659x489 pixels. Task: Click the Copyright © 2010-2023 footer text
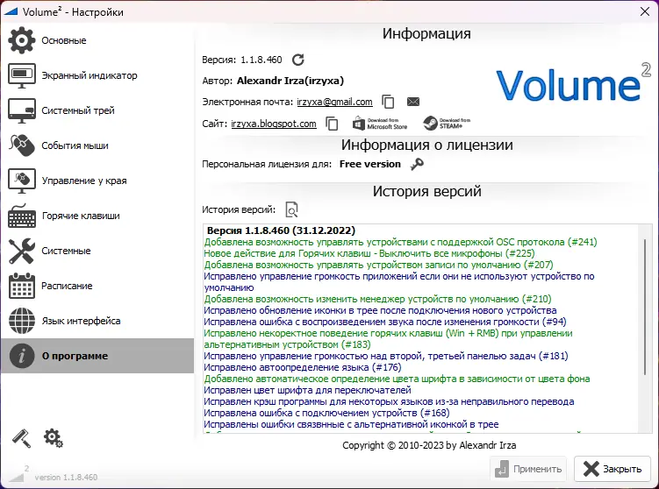(x=429, y=445)
